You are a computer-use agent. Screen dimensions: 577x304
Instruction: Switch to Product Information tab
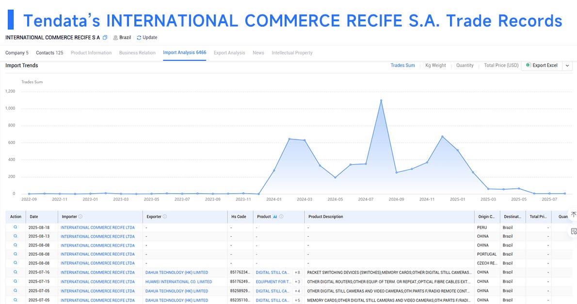[91, 53]
